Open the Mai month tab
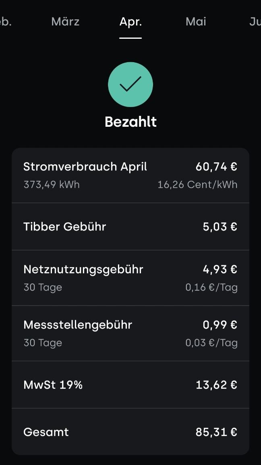This screenshot has height=465, width=261. 196,22
